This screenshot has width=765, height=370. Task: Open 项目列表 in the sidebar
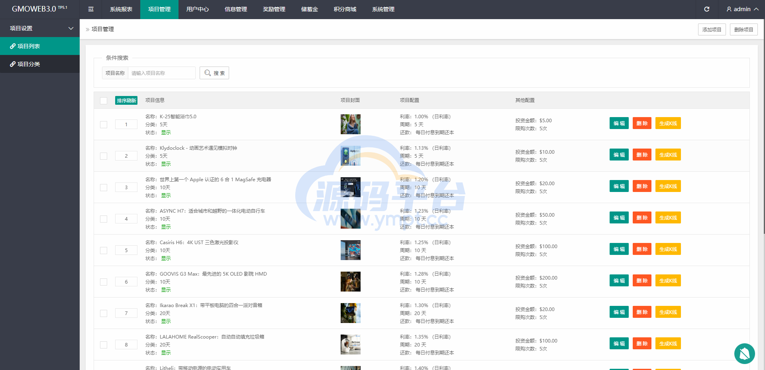click(40, 46)
